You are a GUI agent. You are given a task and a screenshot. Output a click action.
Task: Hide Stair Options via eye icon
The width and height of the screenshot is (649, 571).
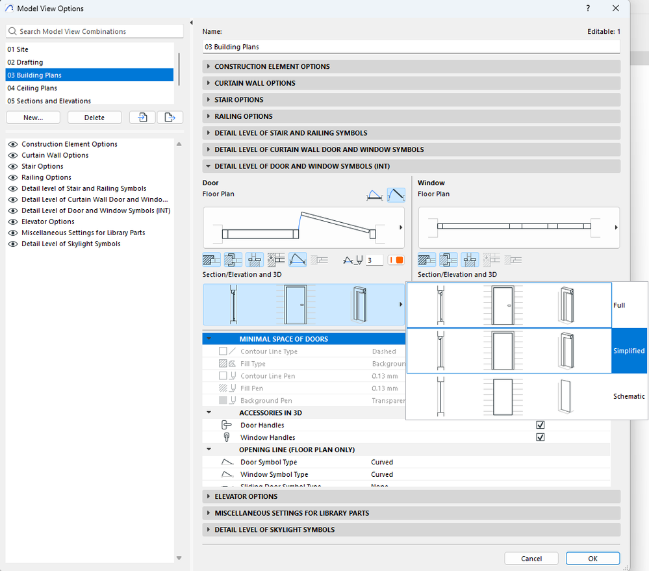[12, 166]
